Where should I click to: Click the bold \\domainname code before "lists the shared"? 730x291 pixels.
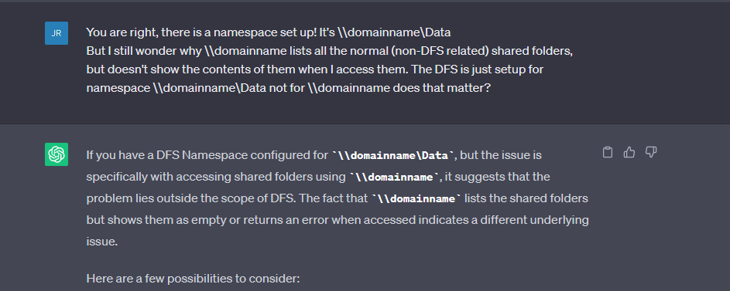click(416, 199)
